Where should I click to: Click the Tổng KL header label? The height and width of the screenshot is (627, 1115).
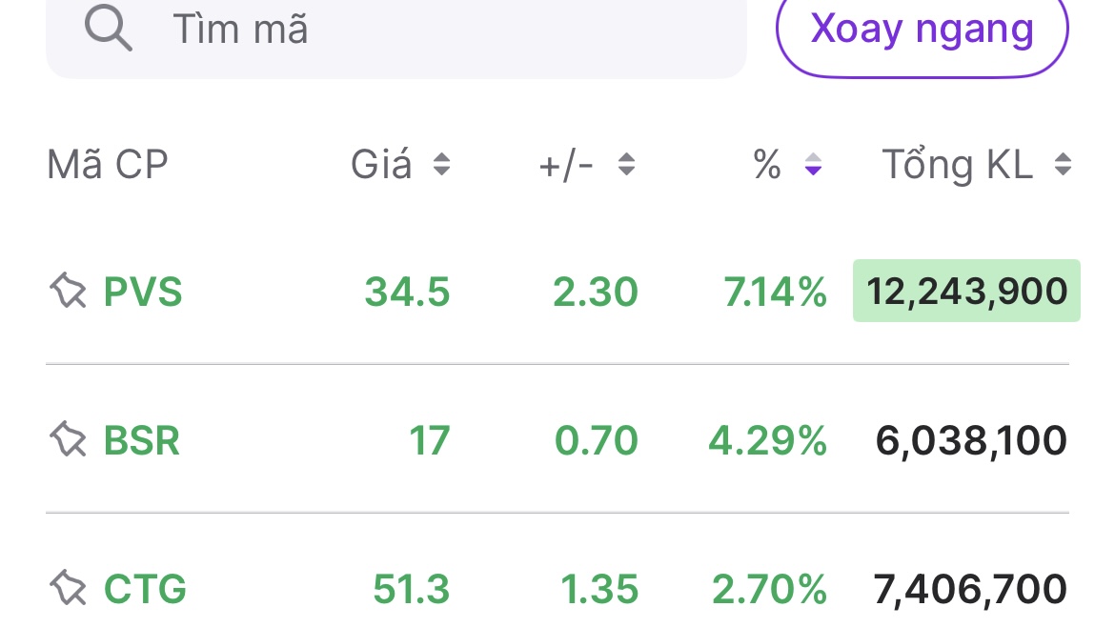(x=957, y=165)
